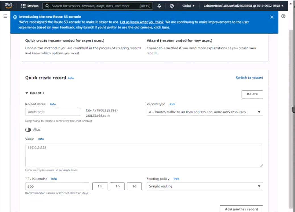
Task: Collapse the Record 1 section
Action: (x=27, y=93)
